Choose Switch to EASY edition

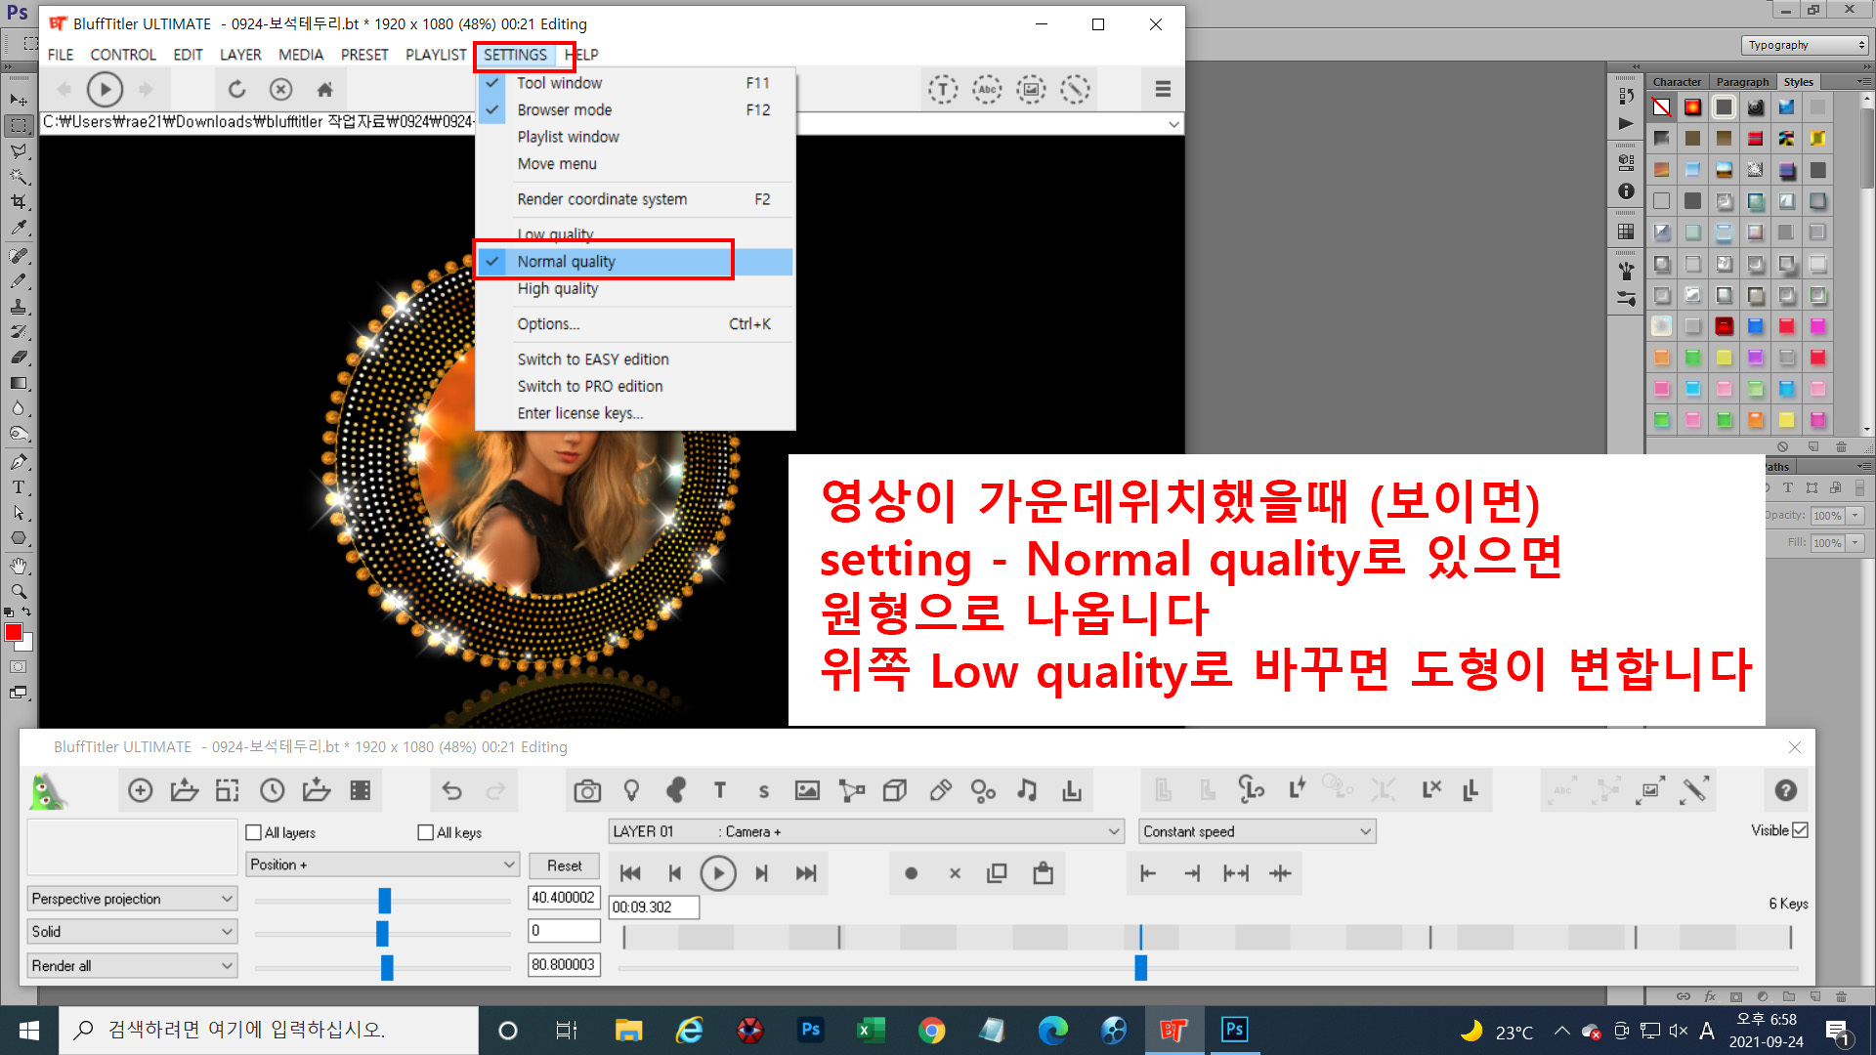(593, 359)
